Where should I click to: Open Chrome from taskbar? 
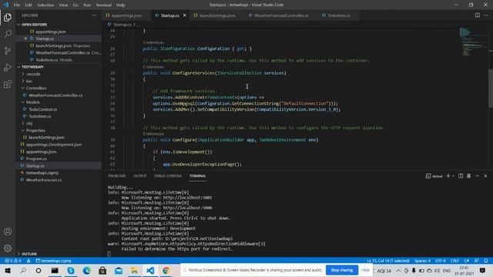pos(166,270)
